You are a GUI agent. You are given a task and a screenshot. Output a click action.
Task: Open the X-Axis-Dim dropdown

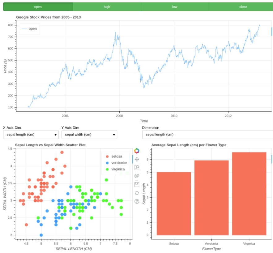tap(31, 135)
